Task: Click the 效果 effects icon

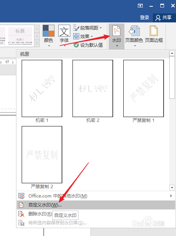Action: [76, 36]
